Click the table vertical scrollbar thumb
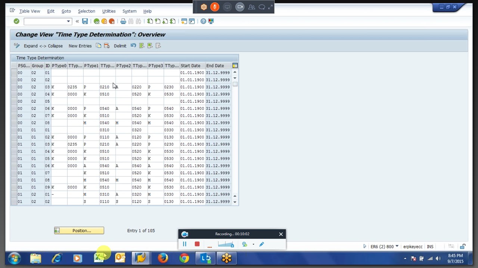 click(235, 84)
